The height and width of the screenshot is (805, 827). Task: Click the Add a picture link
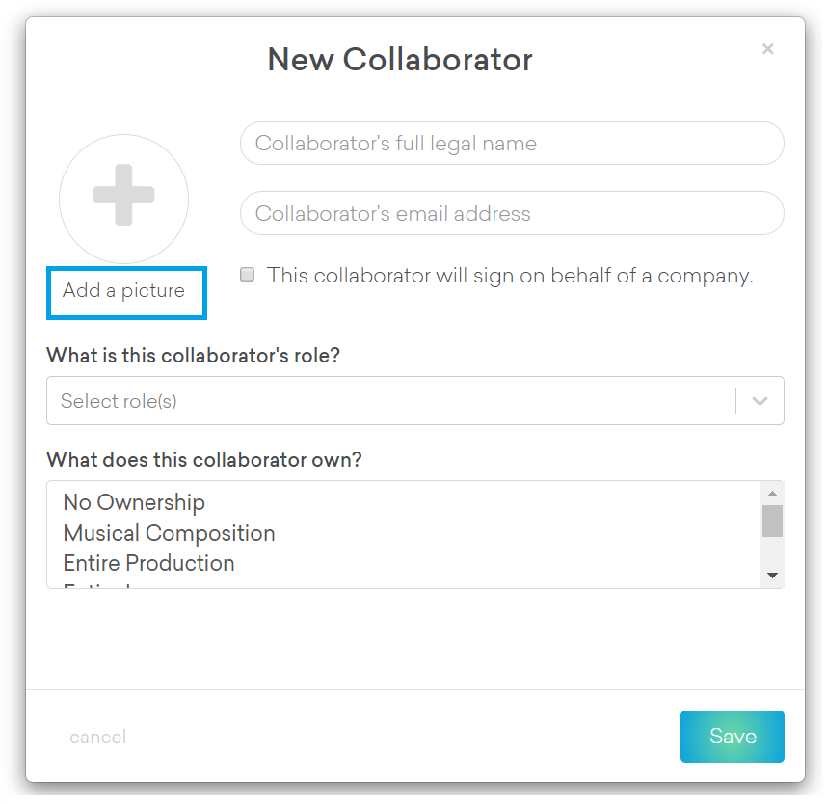point(124,290)
